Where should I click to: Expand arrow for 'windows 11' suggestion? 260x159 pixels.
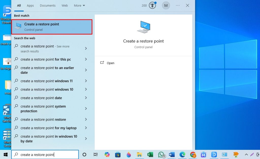pos(86,81)
